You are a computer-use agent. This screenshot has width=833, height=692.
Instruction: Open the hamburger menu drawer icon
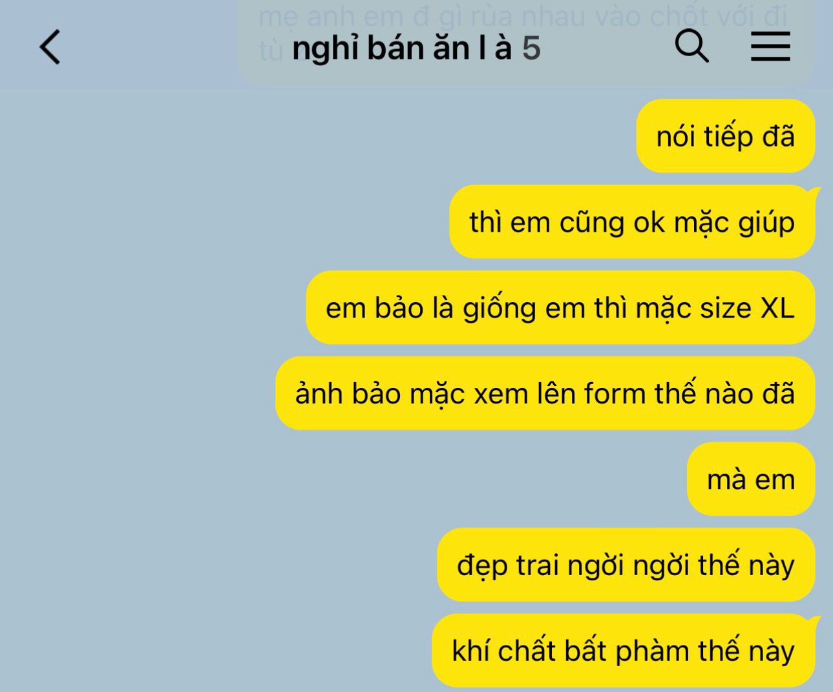coord(770,46)
